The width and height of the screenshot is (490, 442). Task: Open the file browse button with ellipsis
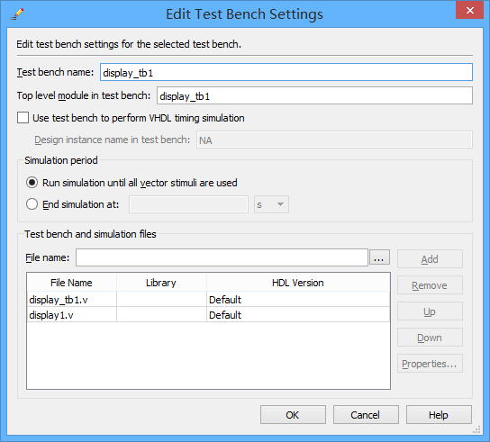[x=379, y=257]
